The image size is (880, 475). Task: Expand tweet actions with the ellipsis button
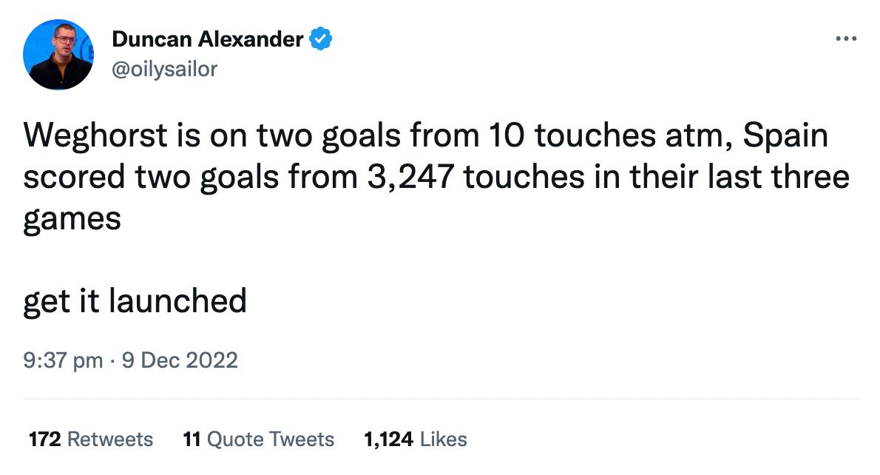coord(845,38)
